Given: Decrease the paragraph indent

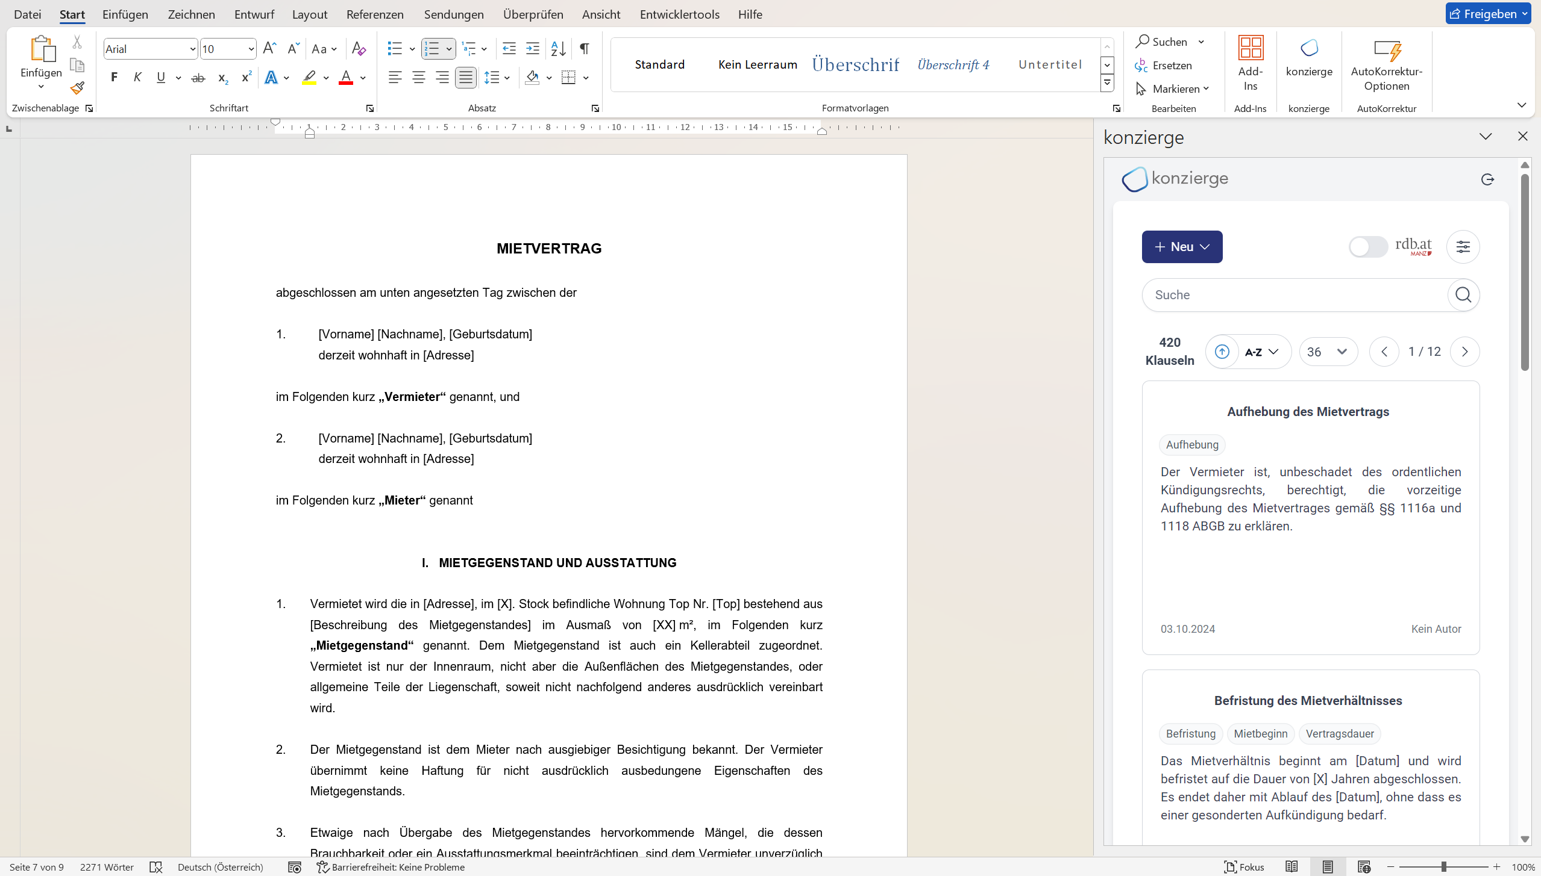Looking at the screenshot, I should [509, 48].
